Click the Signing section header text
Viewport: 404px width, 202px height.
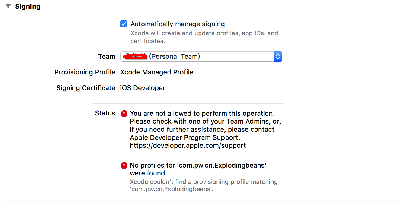coord(28,6)
